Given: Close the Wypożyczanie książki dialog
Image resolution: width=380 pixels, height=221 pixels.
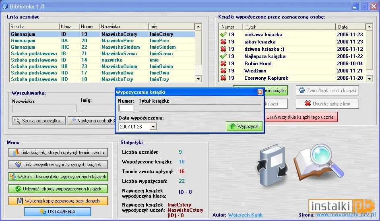Looking at the screenshot, I should (260, 92).
